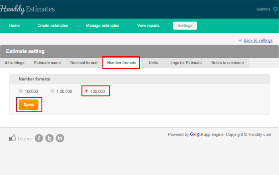Open the gear settings icon beside Sudhina
The image size is (279, 175).
click(276, 10)
